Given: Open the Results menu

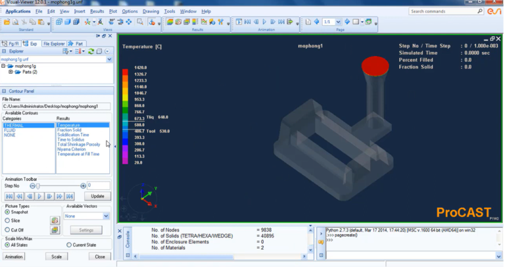Looking at the screenshot, I should pos(97,11).
